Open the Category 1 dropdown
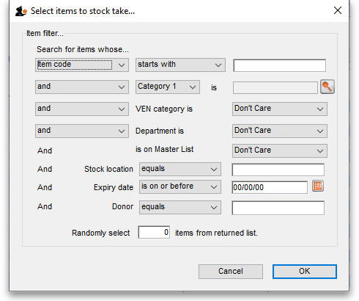Screen dimensions: 359x301 click(x=168, y=87)
